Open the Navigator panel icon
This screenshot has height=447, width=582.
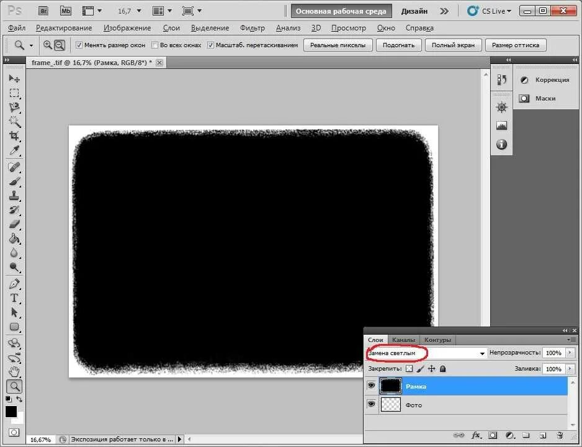501,107
